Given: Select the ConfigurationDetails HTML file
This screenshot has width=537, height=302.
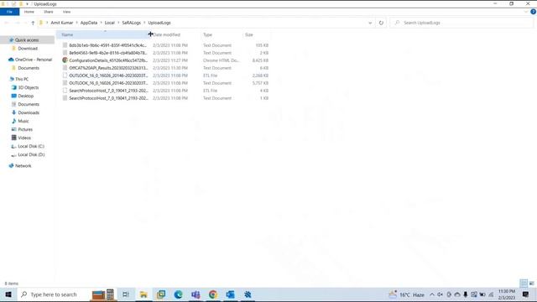Looking at the screenshot, I should (x=108, y=60).
